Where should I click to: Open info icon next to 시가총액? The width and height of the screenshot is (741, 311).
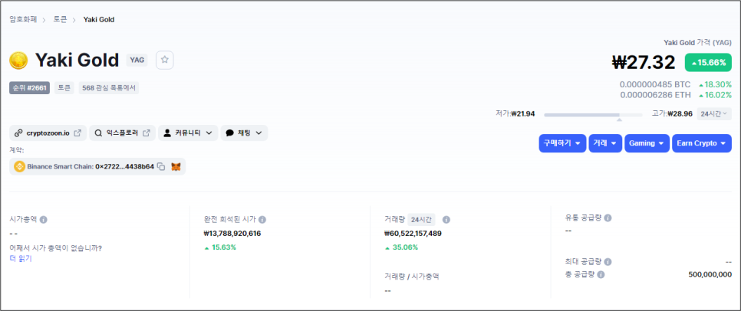point(43,219)
